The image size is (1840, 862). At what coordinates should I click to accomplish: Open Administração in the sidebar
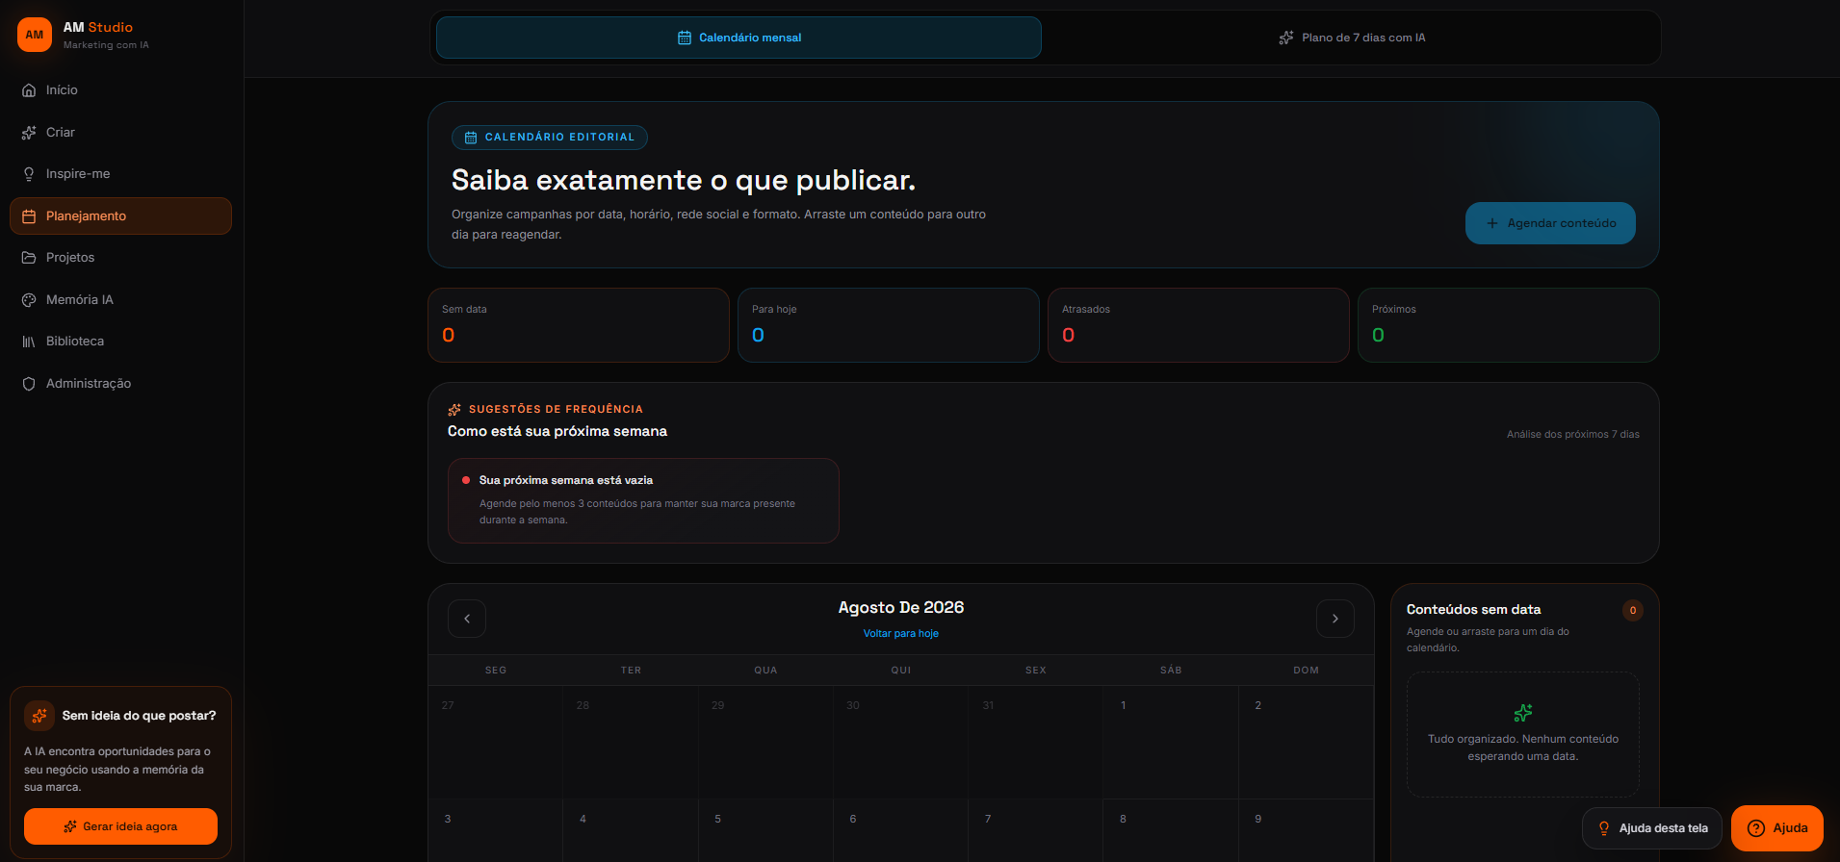pyautogui.click(x=120, y=384)
